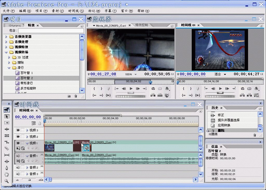266x190 pixels.
Task: Toggle lock box on 音频 2 track
Action: coord(23,167)
